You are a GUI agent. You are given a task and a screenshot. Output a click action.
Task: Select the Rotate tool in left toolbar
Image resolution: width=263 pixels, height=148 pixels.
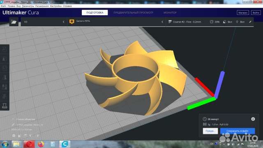pos(5,68)
